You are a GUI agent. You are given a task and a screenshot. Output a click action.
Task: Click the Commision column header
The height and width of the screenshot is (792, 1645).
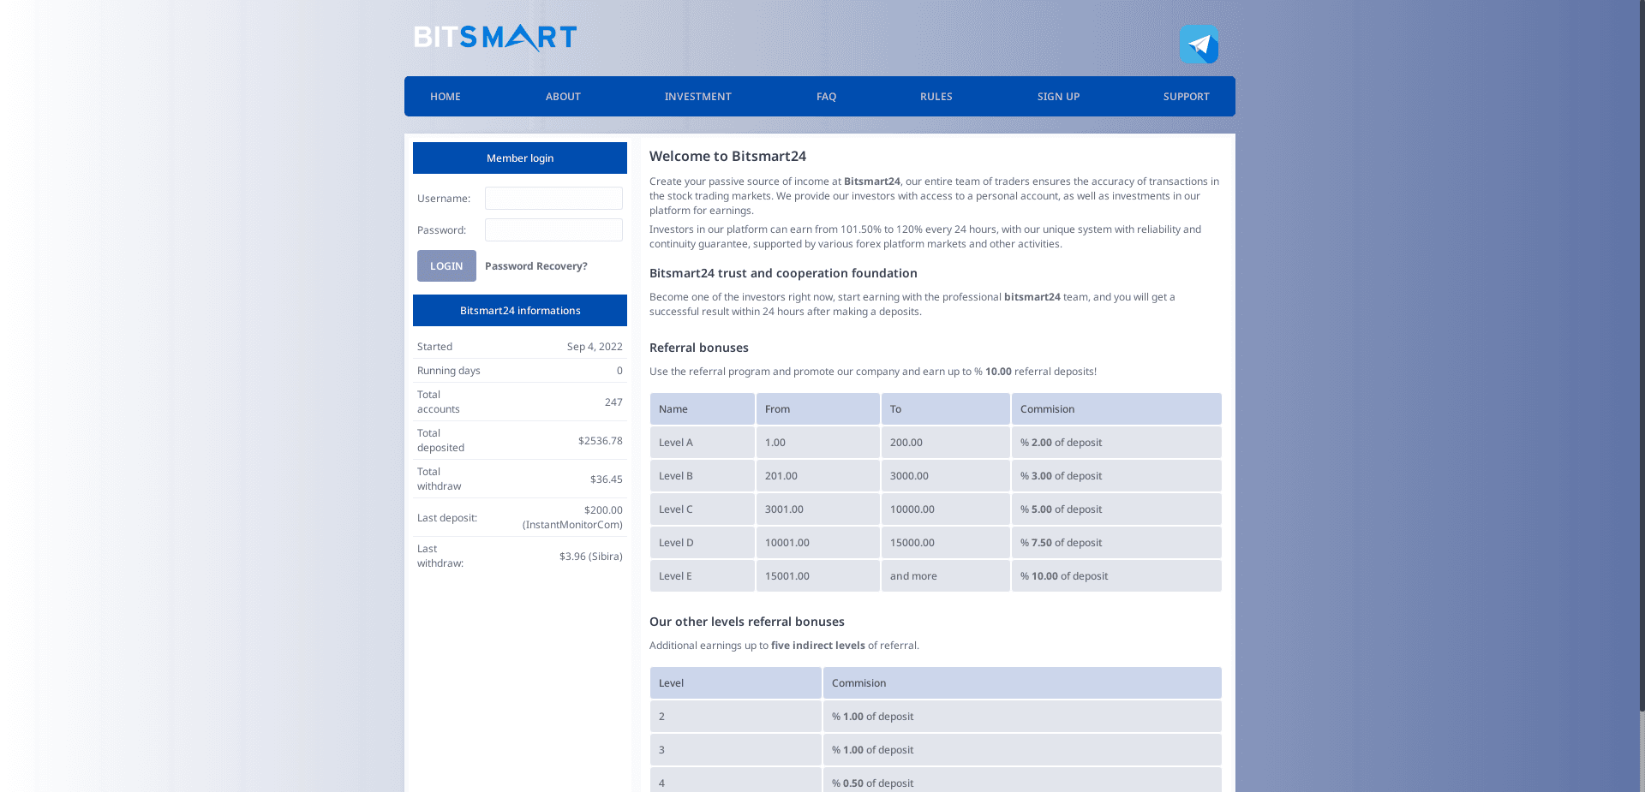(1047, 408)
